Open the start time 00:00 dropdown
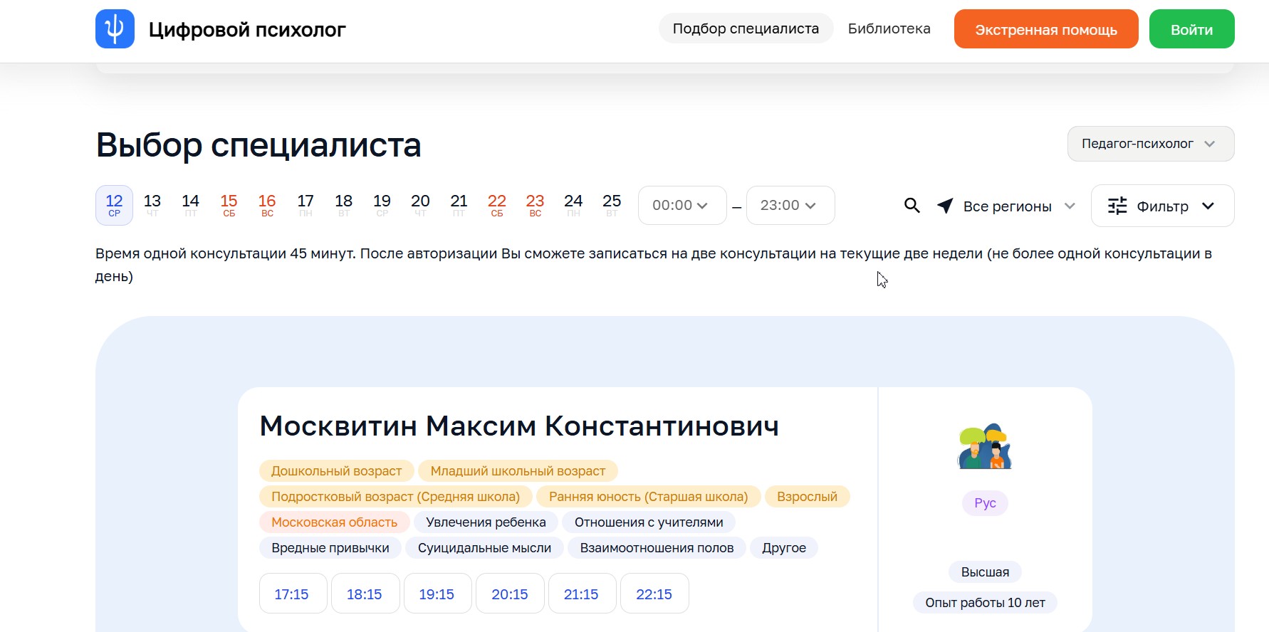Image resolution: width=1269 pixels, height=632 pixels. tap(681, 206)
